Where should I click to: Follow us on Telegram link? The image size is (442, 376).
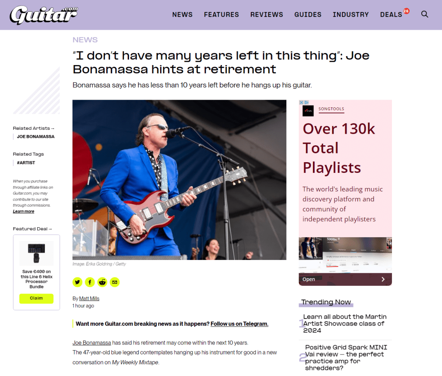coord(239,324)
